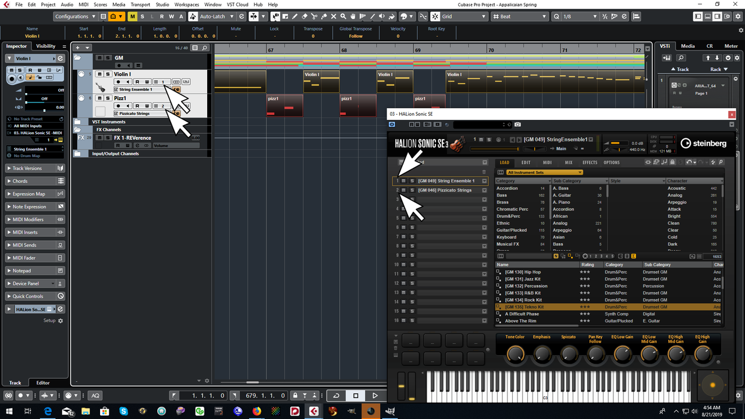This screenshot has width=745, height=419.
Task: Open the Configurations dropdown
Action: click(x=75, y=16)
